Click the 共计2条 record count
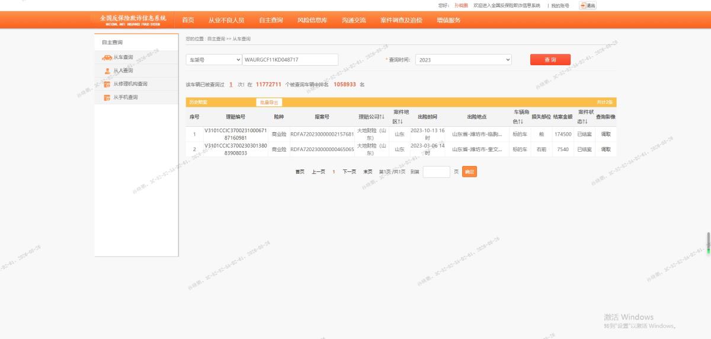 click(605, 102)
